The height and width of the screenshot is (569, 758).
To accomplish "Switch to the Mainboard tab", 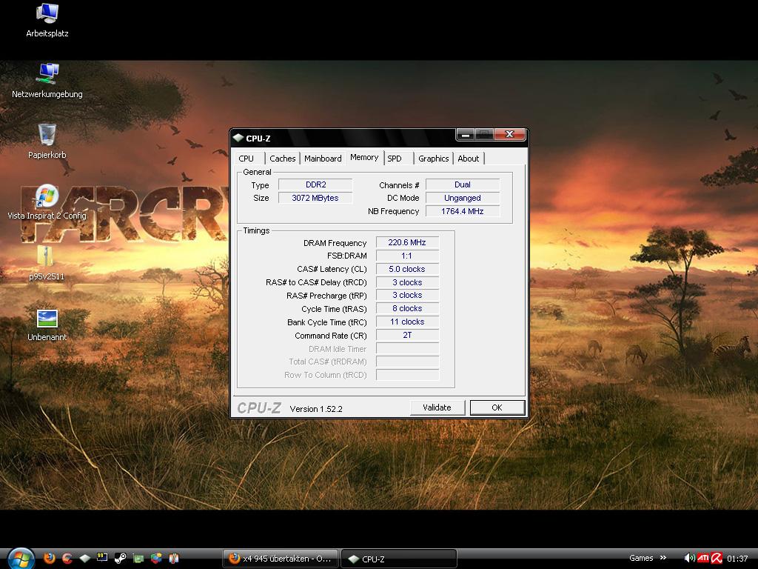I will [323, 159].
